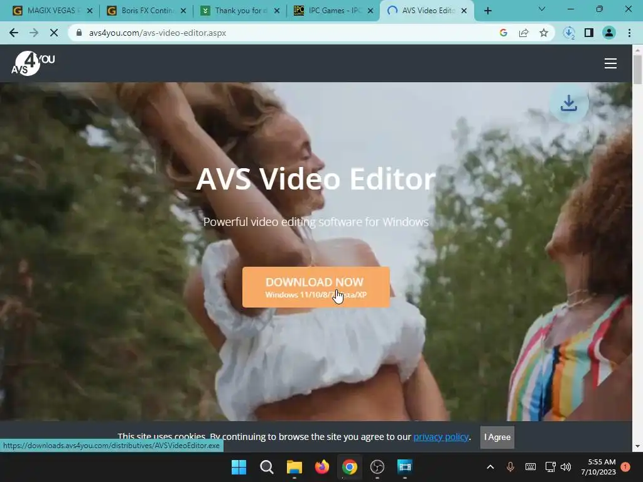Expand the system tray hidden icons chevron
Screen dimensions: 643x482
490,467
